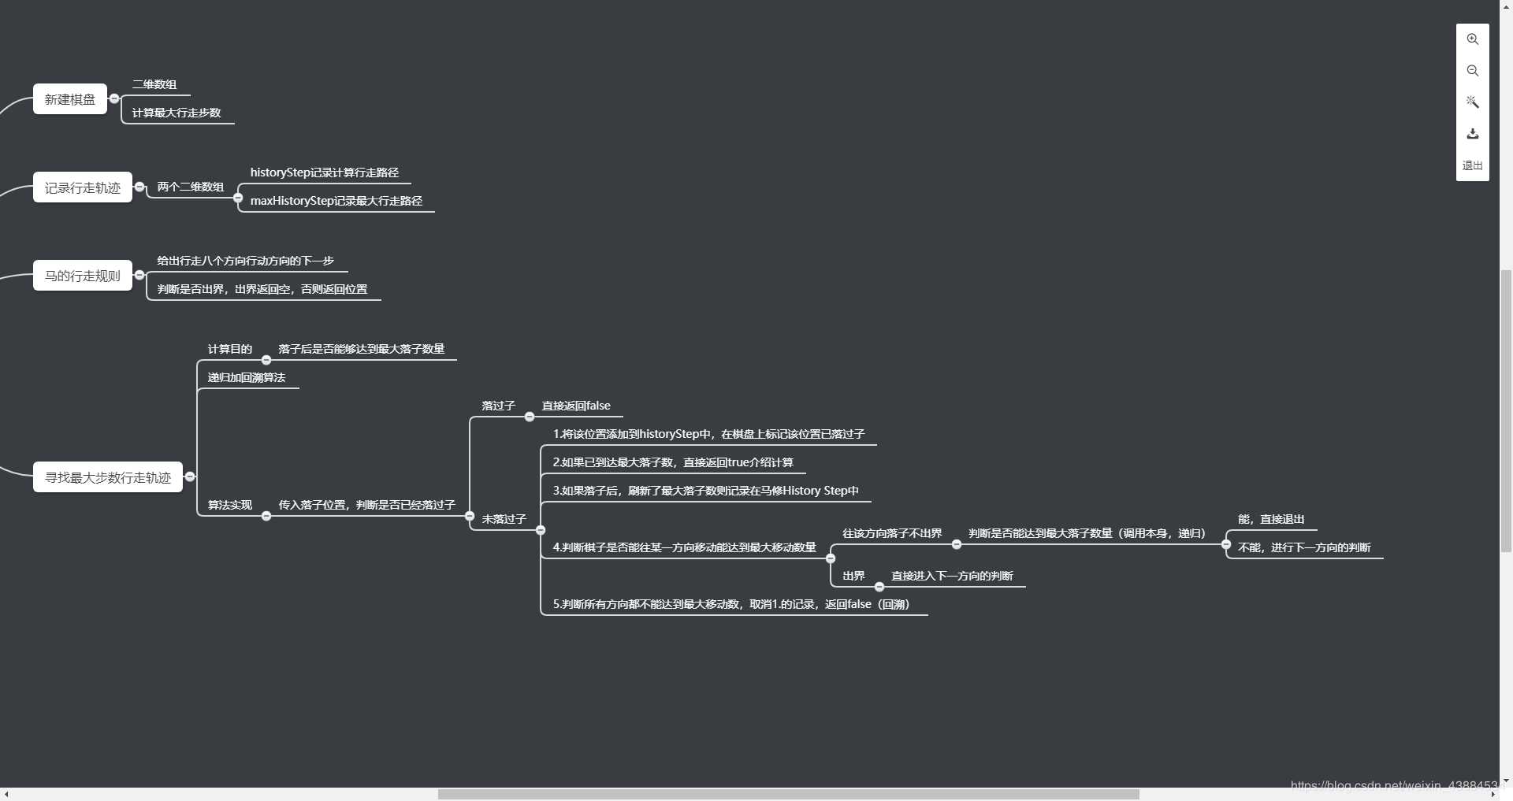Collapse the 计算目的 branch toggle
This screenshot has height=801, width=1513.
tap(266, 360)
